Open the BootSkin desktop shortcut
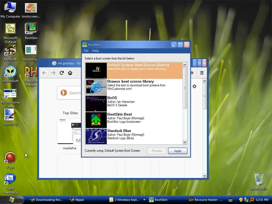272x204 pixels. [x=31, y=31]
